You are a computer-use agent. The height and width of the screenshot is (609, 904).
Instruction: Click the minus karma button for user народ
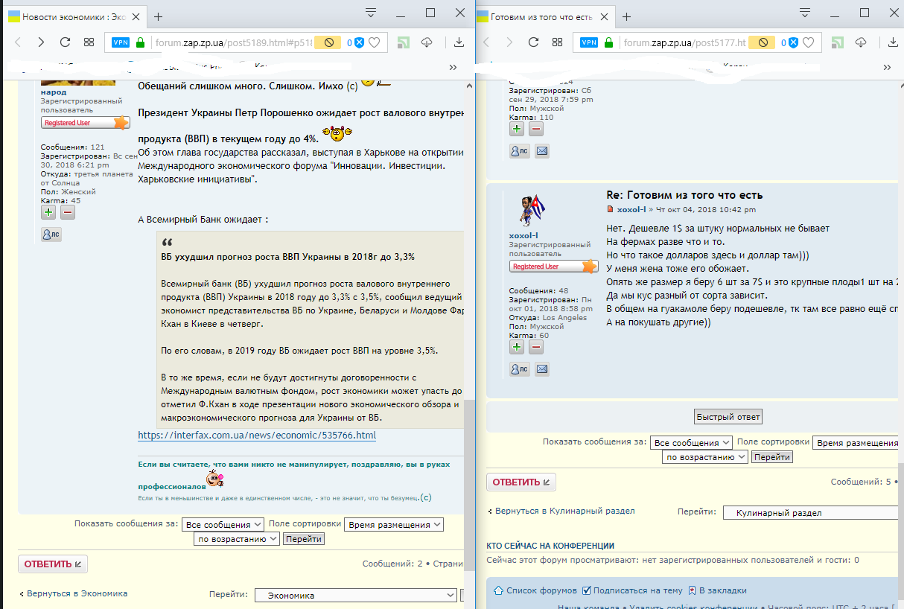coord(68,212)
